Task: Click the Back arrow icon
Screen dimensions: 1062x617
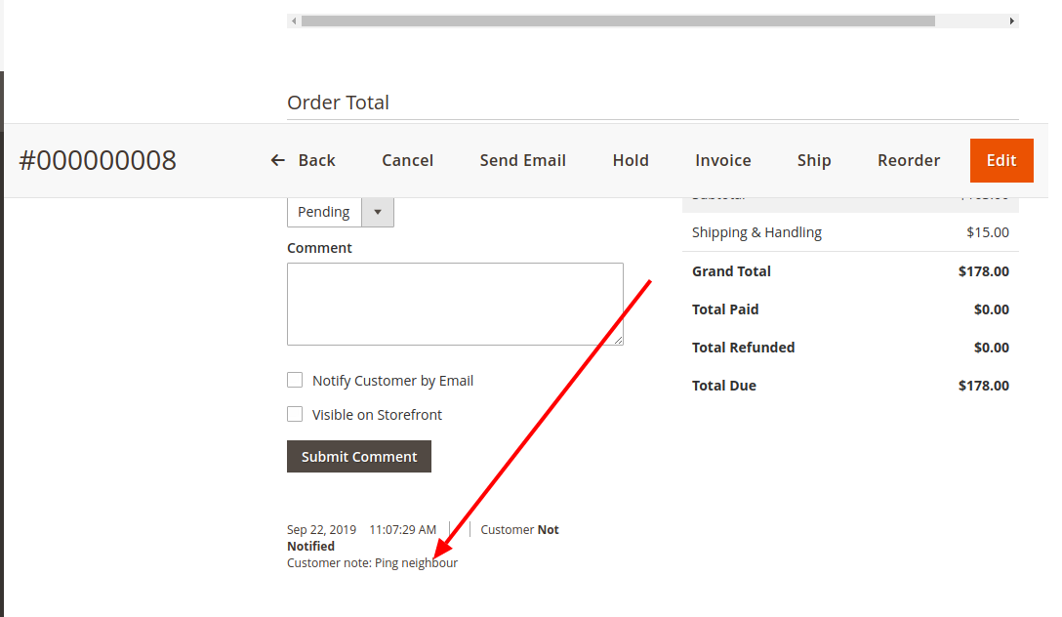Action: tap(278, 160)
